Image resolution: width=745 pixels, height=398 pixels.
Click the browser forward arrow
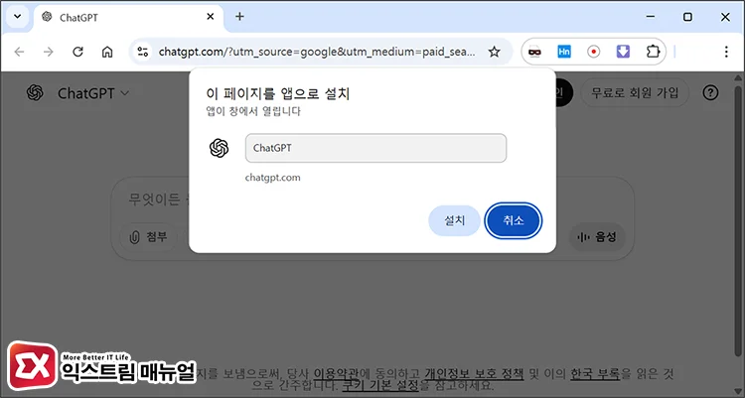pyautogui.click(x=49, y=52)
